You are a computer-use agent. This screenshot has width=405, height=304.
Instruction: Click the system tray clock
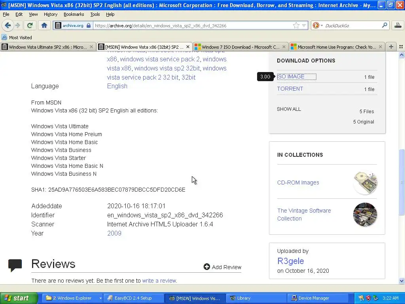click(390, 298)
